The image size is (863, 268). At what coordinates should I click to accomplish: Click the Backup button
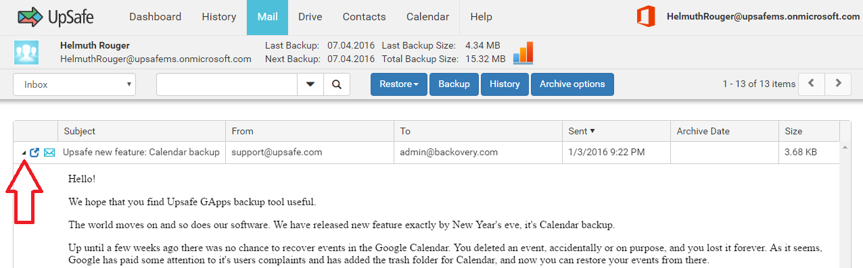(x=454, y=84)
